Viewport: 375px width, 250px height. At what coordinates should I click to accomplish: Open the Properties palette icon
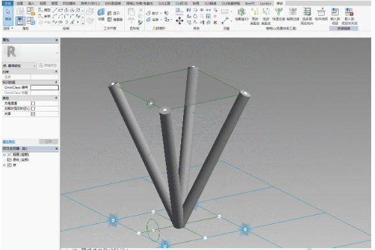point(20,21)
